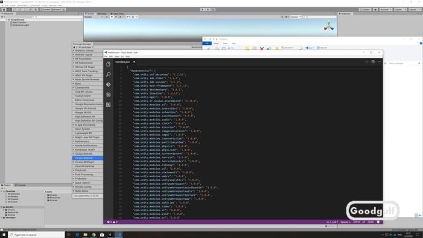Open VS Code Explorer sidebar icon
Viewport: 423px width, 238px height.
[108, 64]
